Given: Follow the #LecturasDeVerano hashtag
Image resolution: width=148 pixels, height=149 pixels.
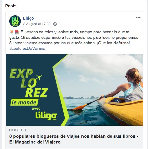Looking at the screenshot, I should click(x=27, y=48).
